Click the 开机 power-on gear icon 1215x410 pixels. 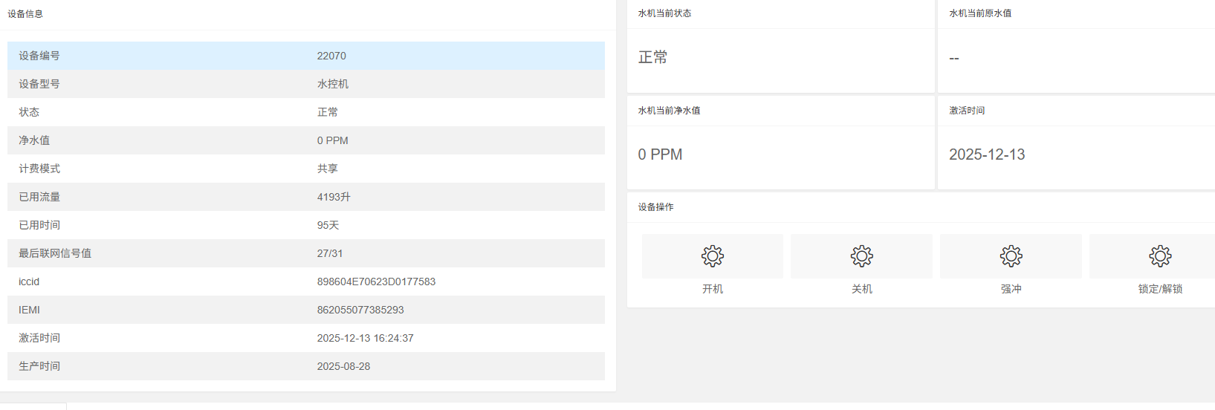(x=712, y=256)
